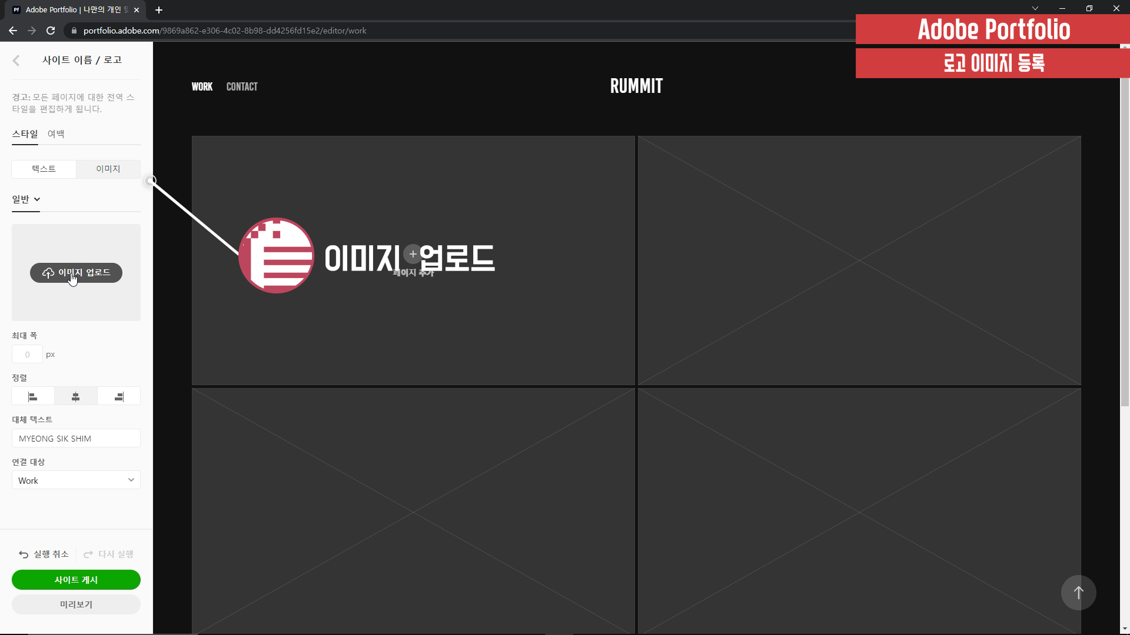Click the 이미지 업로드 button
The image size is (1130, 635).
tap(76, 273)
